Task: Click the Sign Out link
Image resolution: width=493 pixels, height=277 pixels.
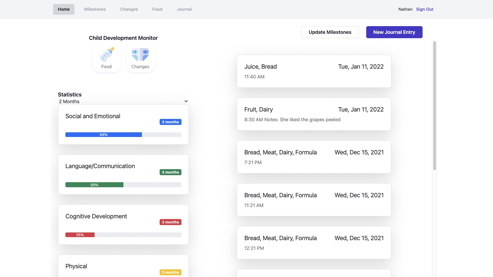Action: [x=425, y=9]
